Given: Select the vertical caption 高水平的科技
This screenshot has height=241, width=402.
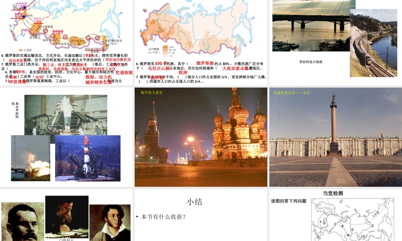Looking at the screenshot, I should point(15,110).
